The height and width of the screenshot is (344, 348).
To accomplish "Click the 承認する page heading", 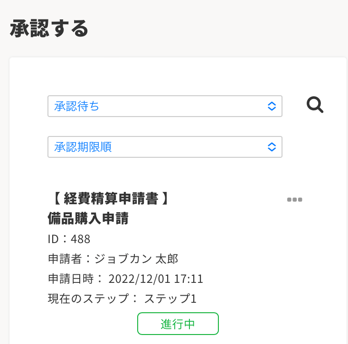I will point(49,28).
